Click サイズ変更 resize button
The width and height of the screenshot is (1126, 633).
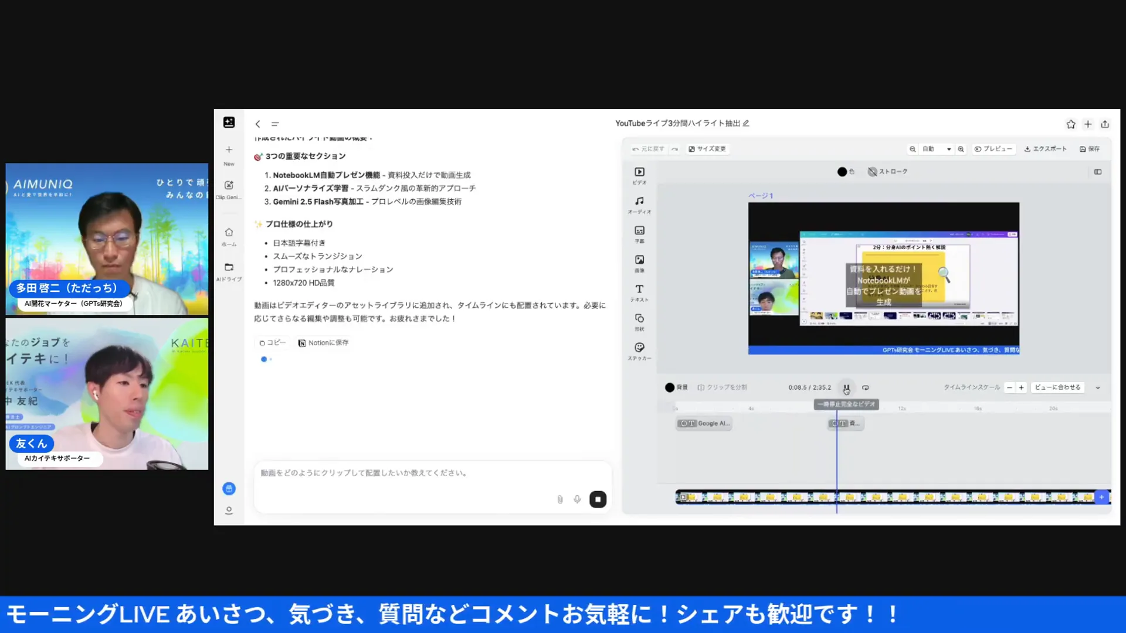(707, 149)
